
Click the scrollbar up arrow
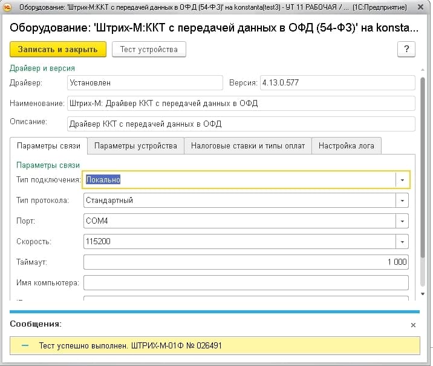(423, 70)
